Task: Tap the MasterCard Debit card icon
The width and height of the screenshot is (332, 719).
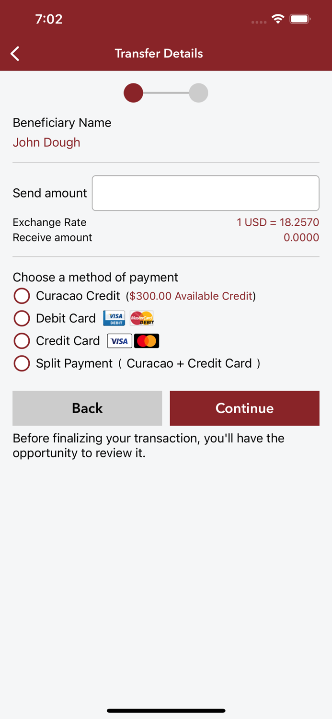Action: (142, 318)
